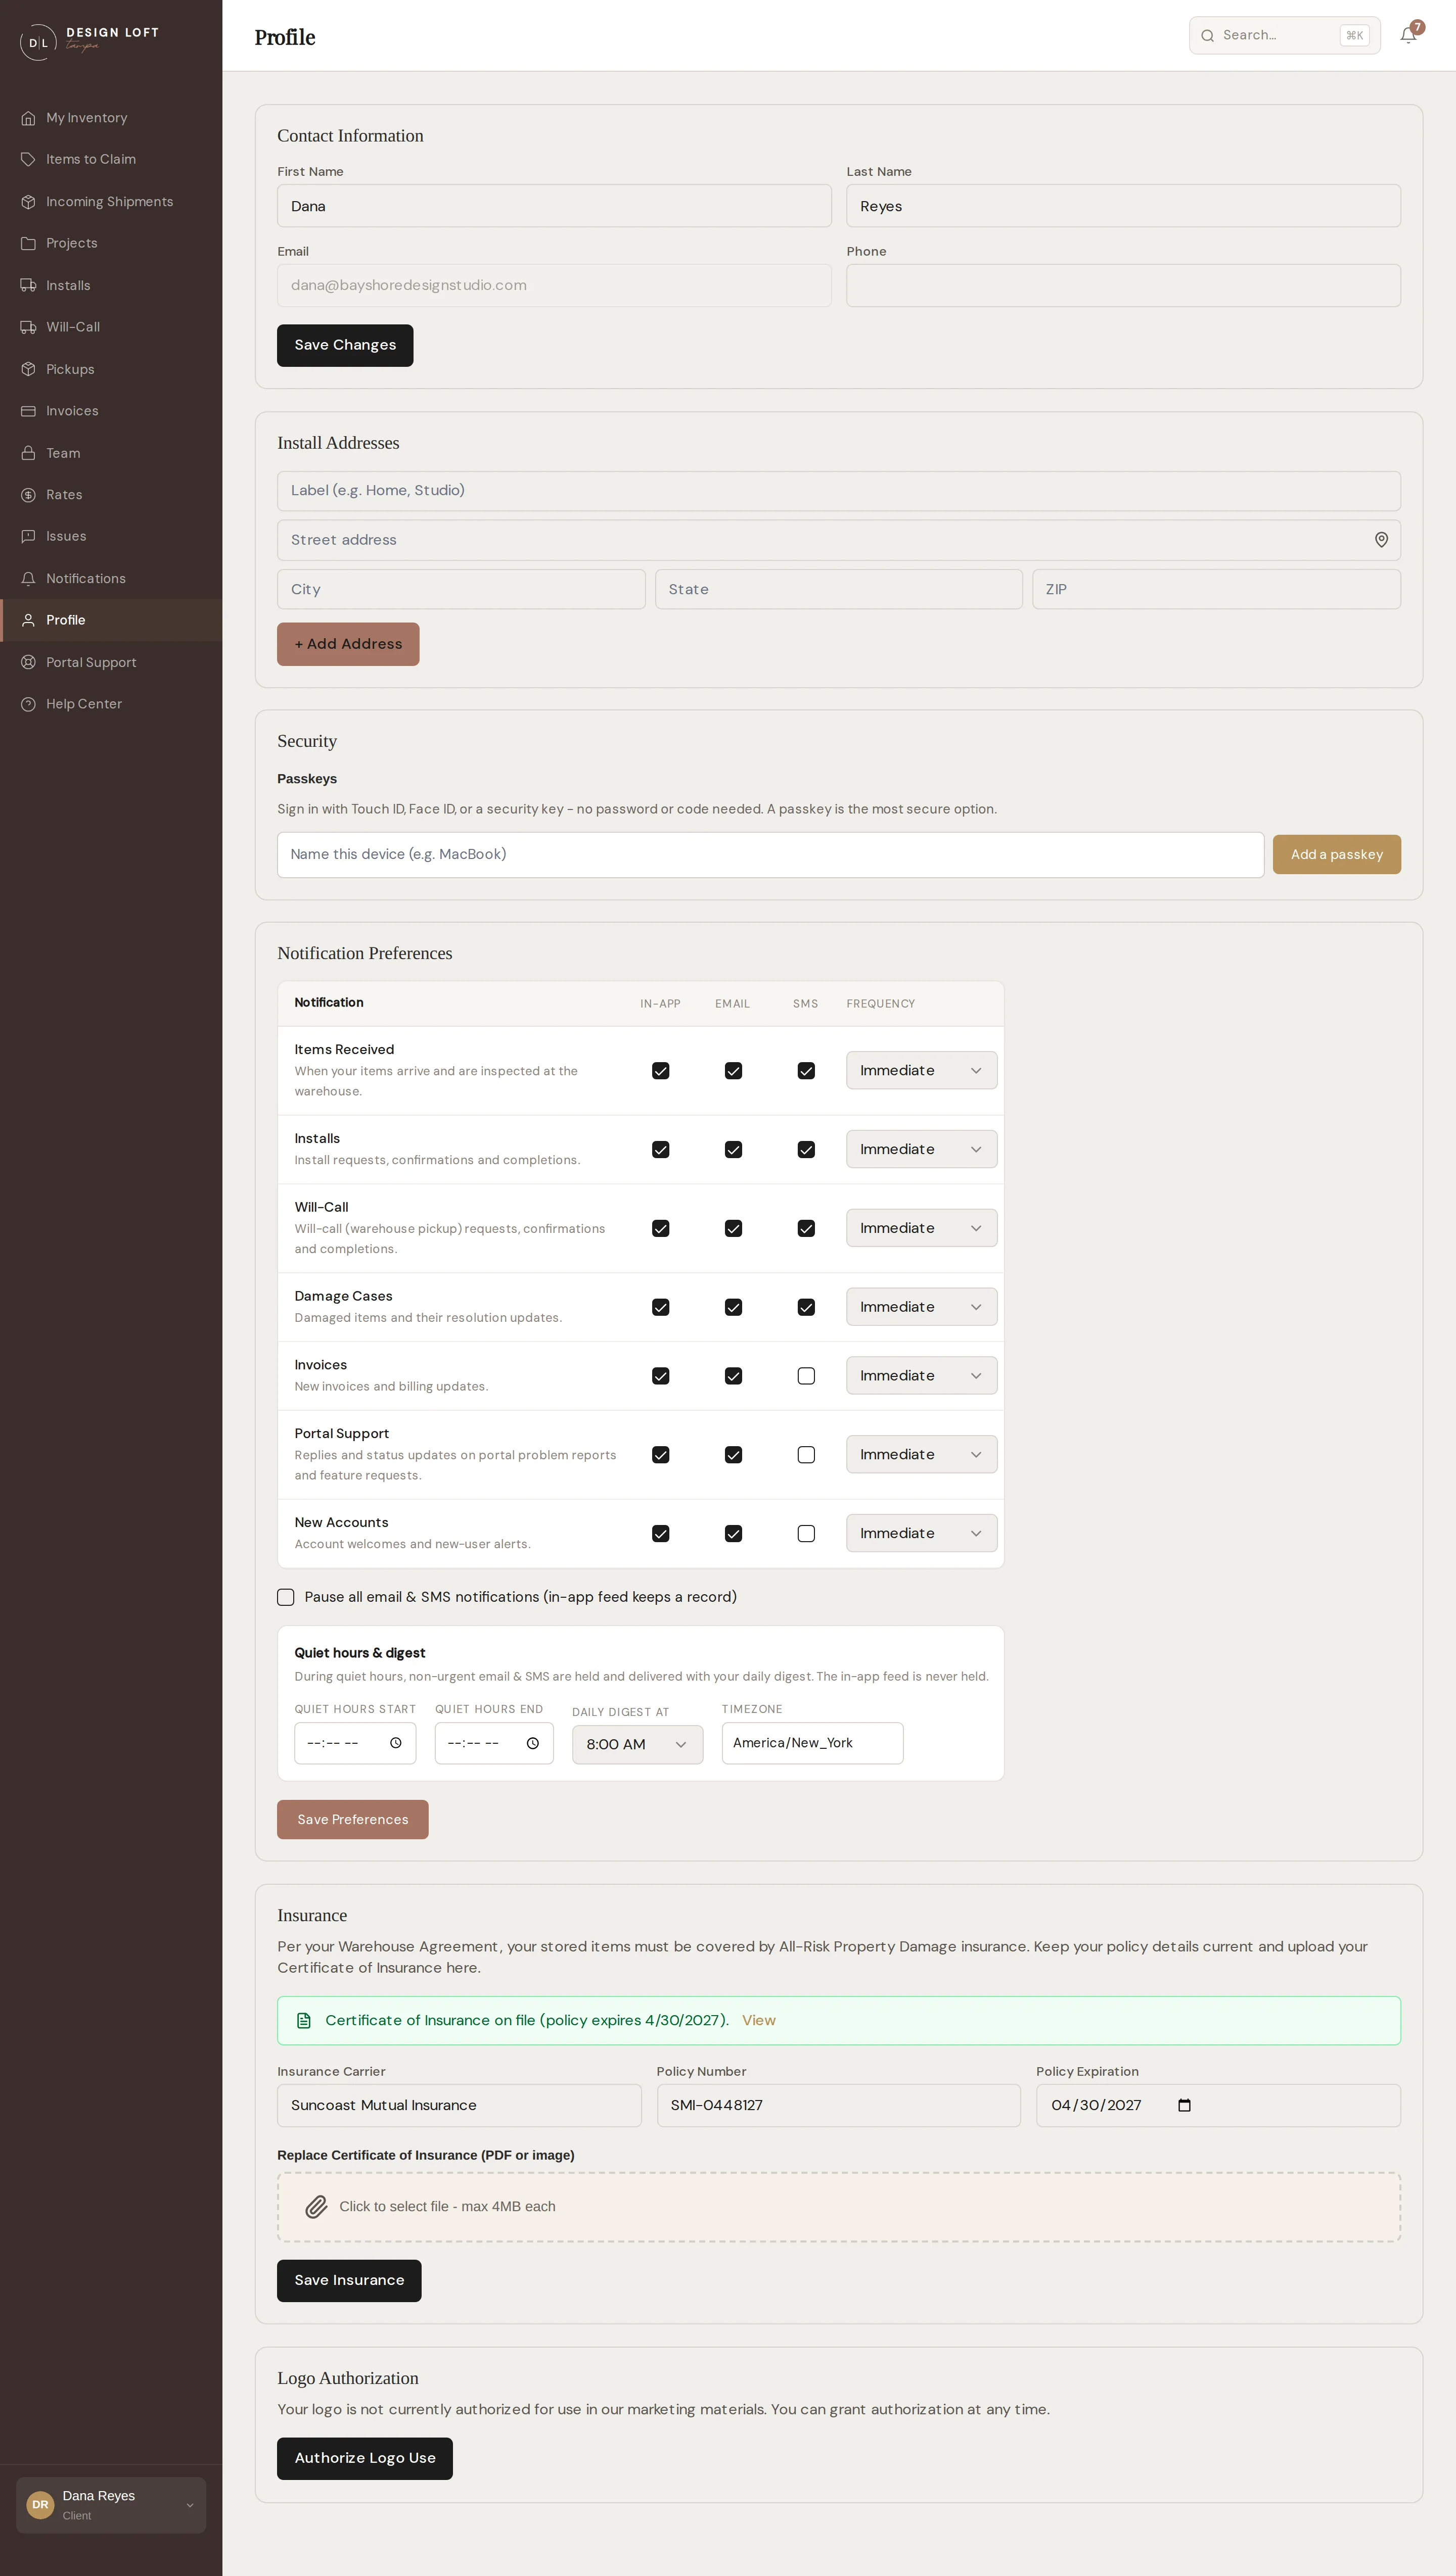Check Pause all email & SMS notifications
The height and width of the screenshot is (2576, 1456).
point(285,1597)
